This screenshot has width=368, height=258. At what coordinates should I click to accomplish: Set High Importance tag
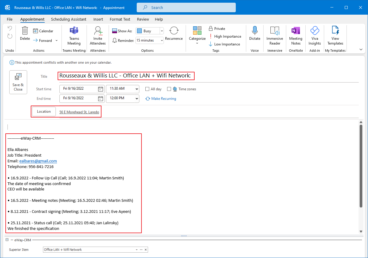tap(225, 36)
